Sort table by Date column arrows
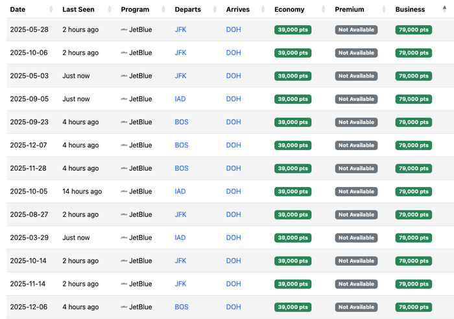 [x=51, y=10]
